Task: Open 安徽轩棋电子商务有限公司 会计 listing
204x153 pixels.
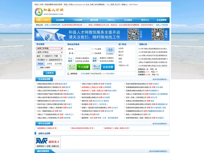Action: (x=95, y=94)
